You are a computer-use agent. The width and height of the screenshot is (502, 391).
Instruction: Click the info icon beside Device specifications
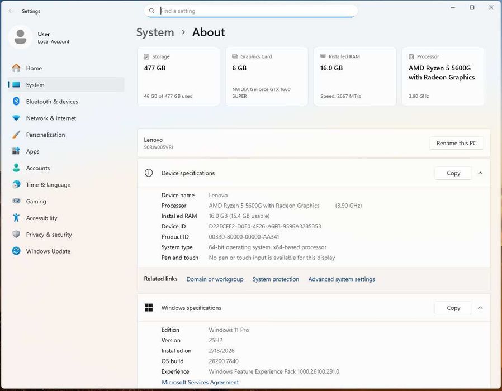tap(149, 173)
